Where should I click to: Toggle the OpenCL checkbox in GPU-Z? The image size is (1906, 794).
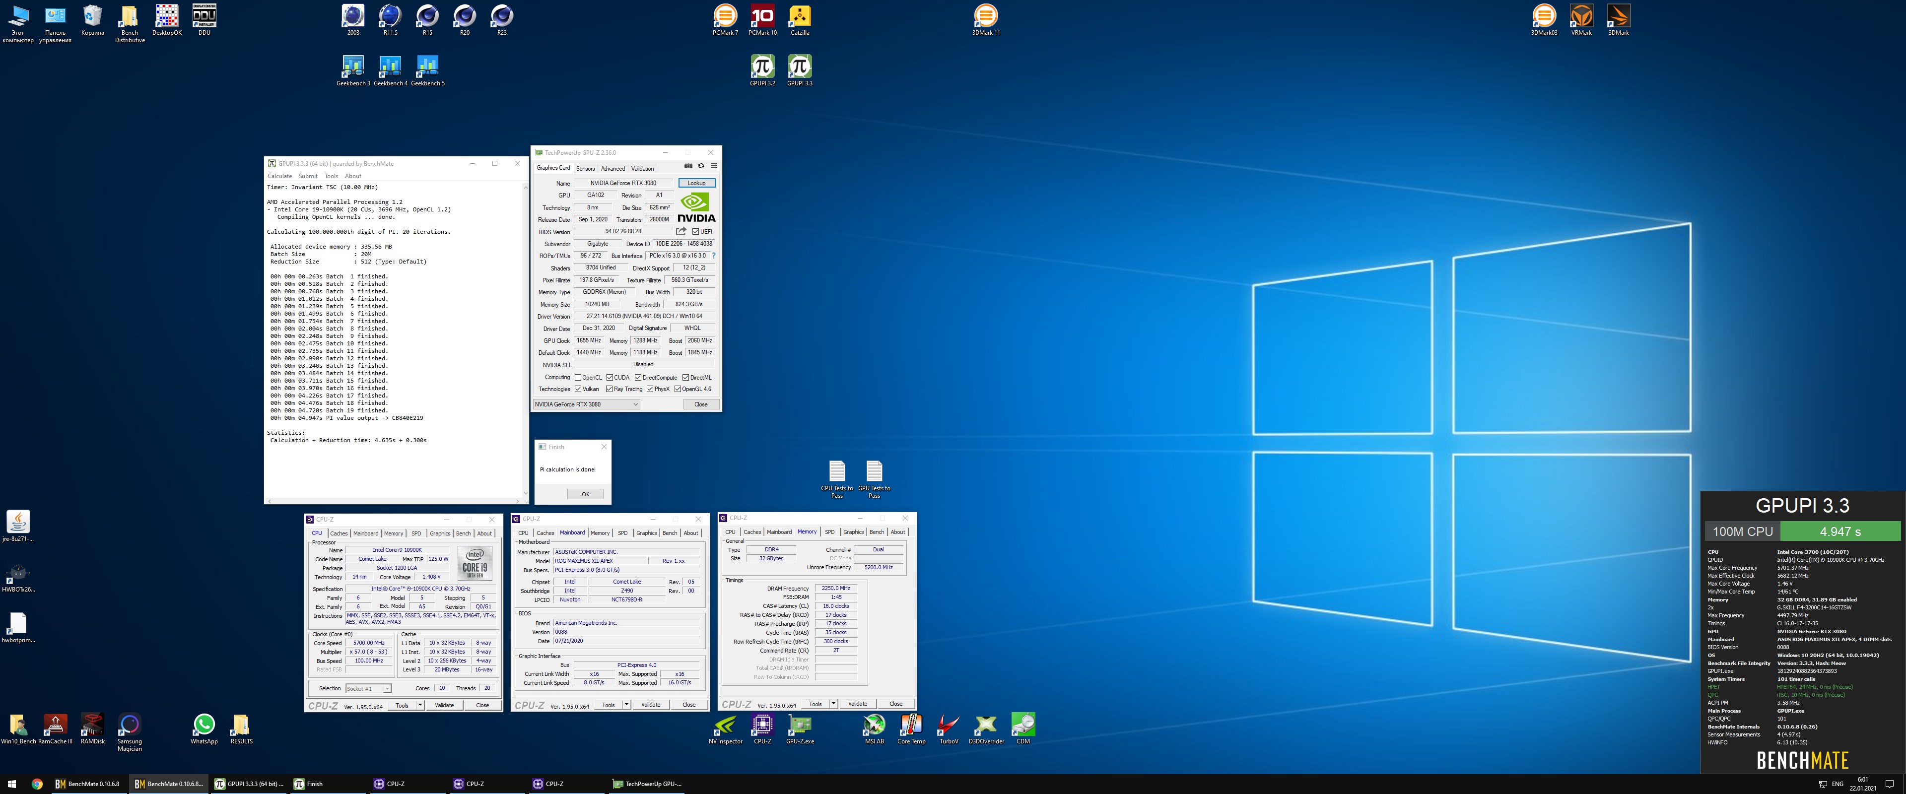click(x=578, y=377)
